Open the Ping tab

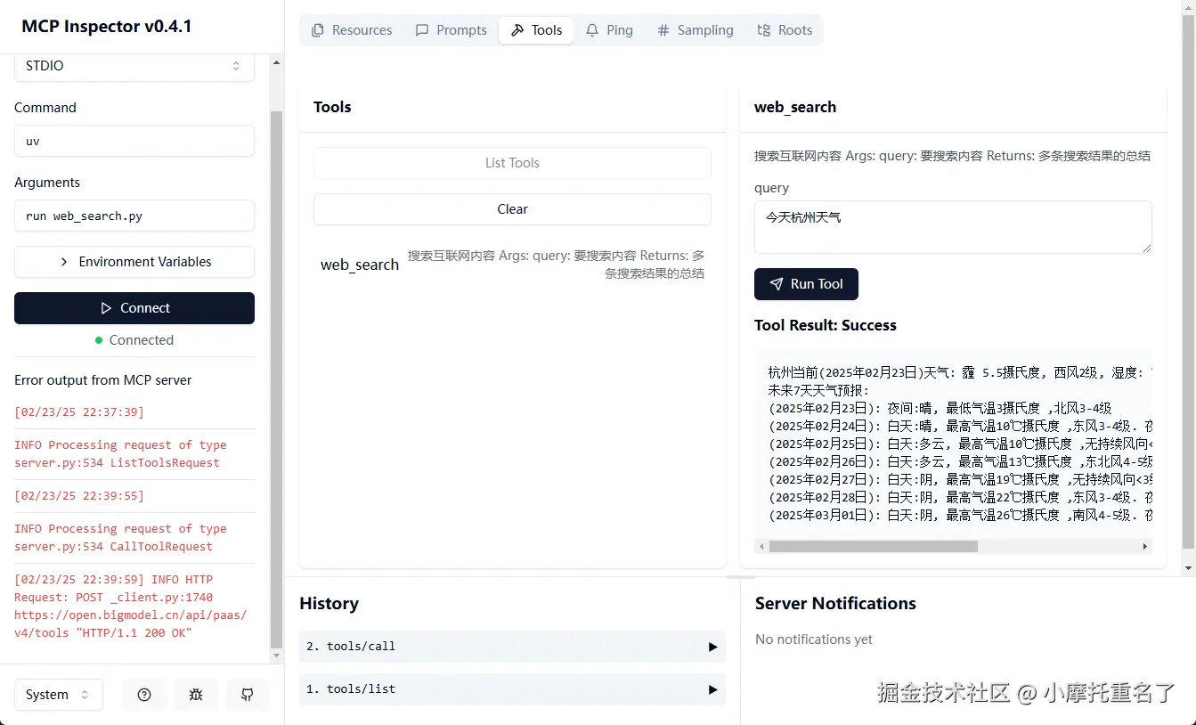coord(609,30)
